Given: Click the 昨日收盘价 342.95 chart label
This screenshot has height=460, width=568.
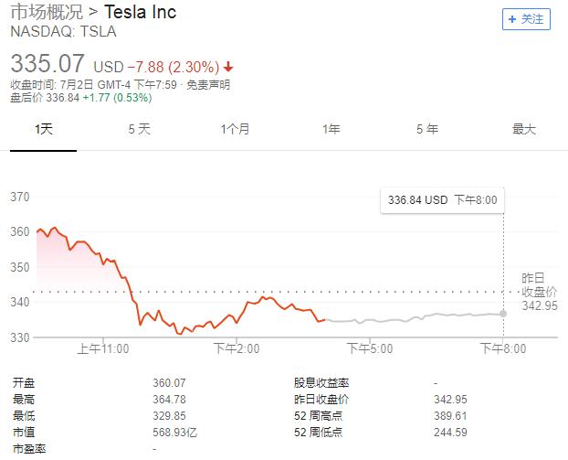Looking at the screenshot, I should (540, 292).
